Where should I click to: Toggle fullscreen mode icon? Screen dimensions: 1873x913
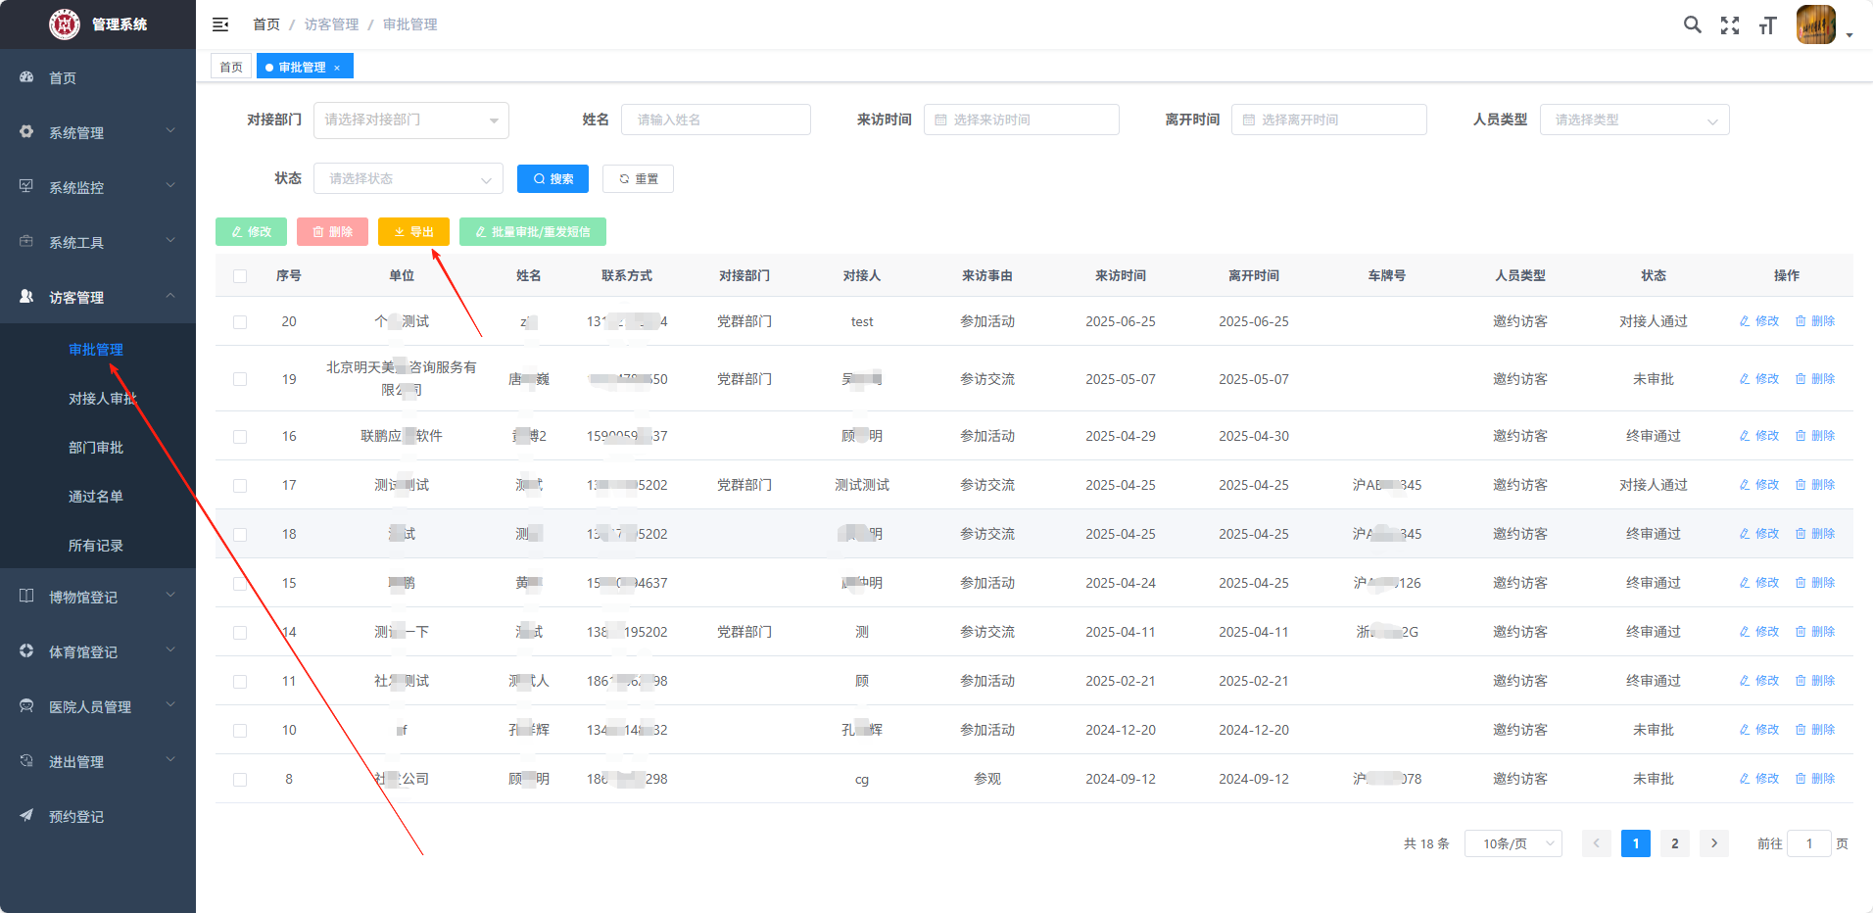1730,25
